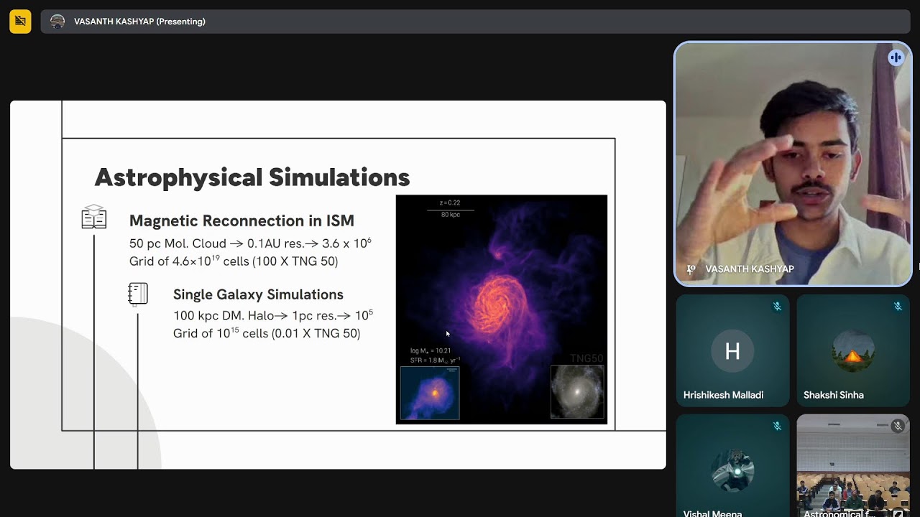Select Shakshi Sinha's participant tile
The image size is (920, 517).
[x=853, y=350]
